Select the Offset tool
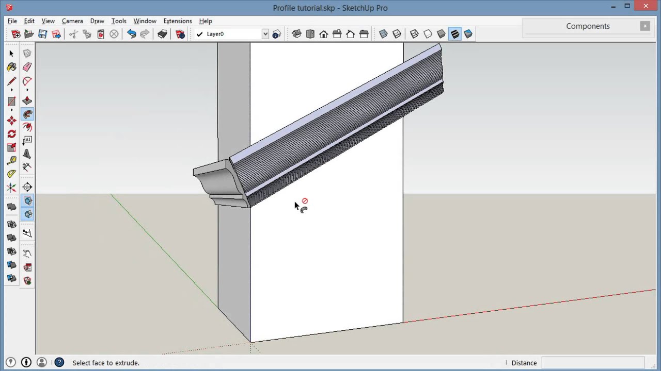Image resolution: width=661 pixels, height=371 pixels. pyautogui.click(x=27, y=127)
